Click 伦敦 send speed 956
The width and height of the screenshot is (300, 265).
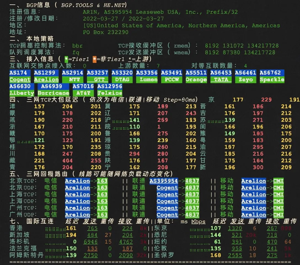[x=237, y=248]
